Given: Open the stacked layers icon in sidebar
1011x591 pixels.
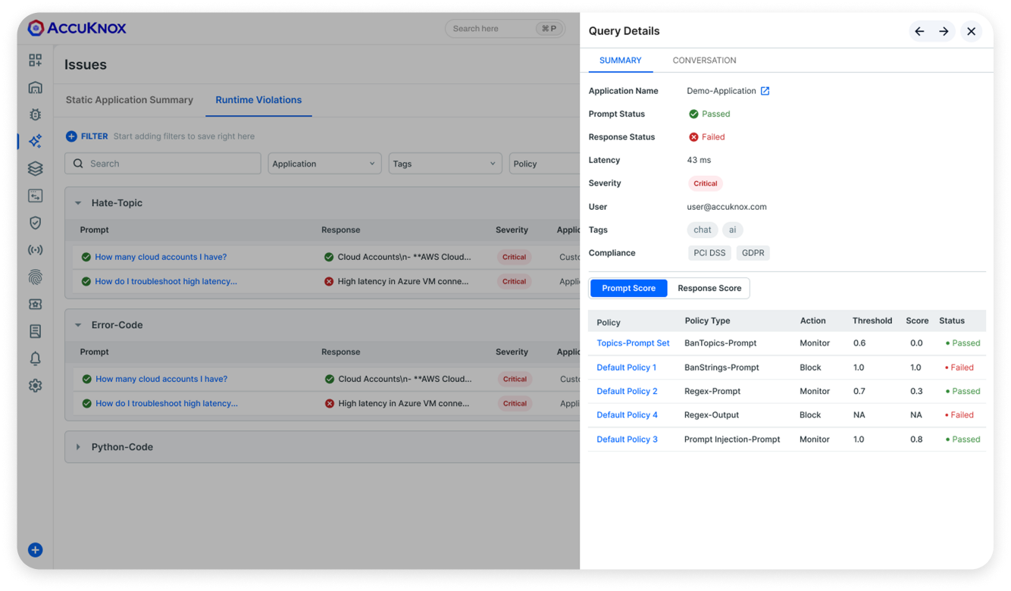Looking at the screenshot, I should (x=35, y=168).
